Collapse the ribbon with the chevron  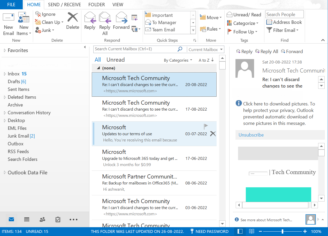323,40
